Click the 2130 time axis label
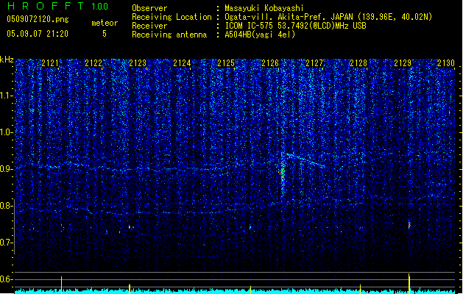The width and height of the screenshot is (463, 294). 446,63
